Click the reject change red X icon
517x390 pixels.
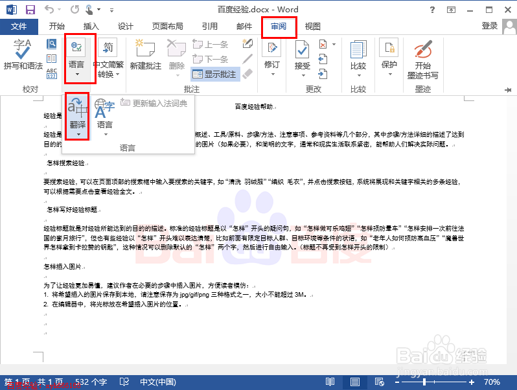[323, 44]
